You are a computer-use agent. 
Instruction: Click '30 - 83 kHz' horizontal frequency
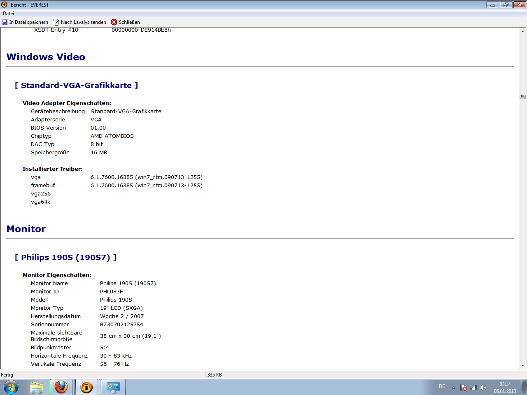(116, 356)
